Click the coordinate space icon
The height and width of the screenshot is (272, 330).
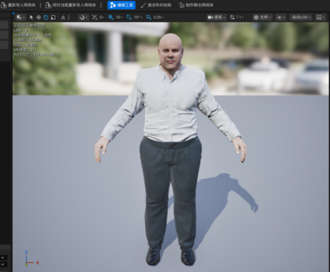coord(63,17)
